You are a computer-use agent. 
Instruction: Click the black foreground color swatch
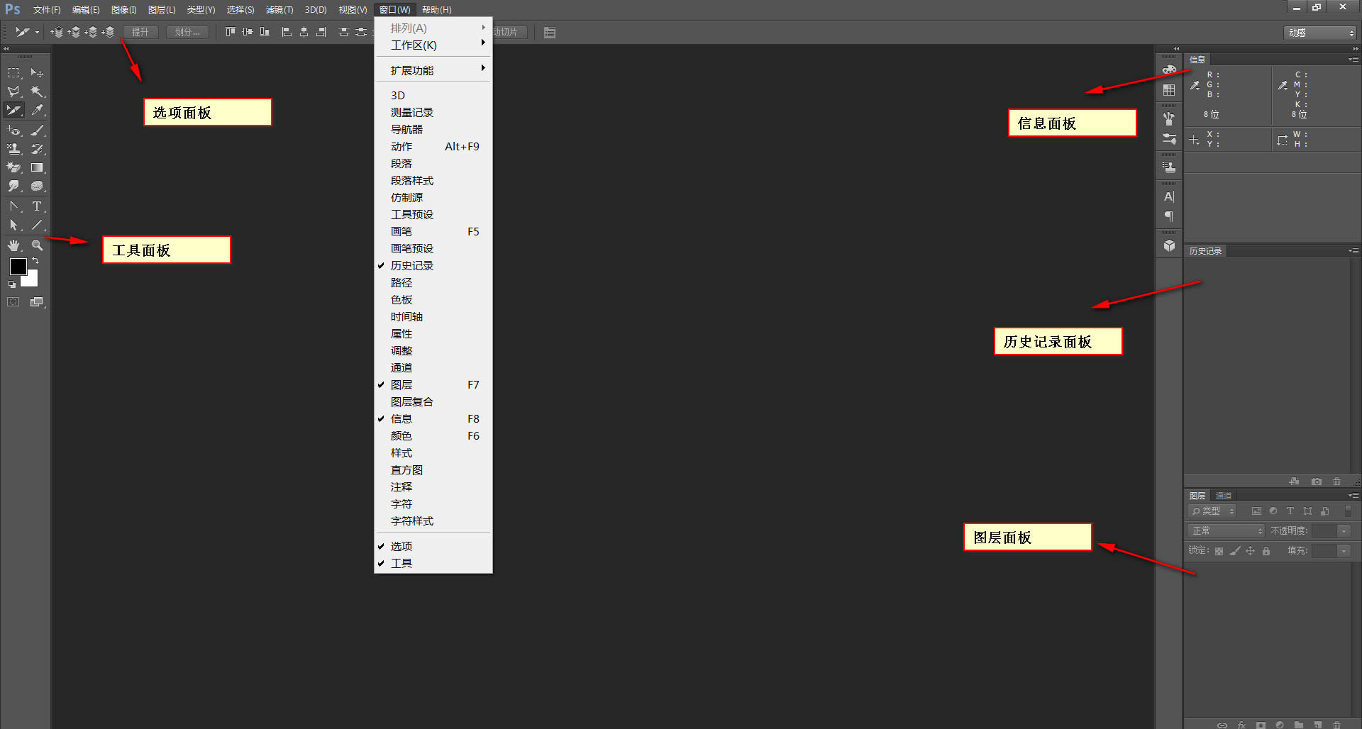tap(18, 267)
